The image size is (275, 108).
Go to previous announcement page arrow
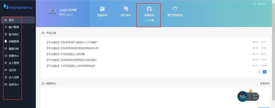pyautogui.click(x=259, y=72)
